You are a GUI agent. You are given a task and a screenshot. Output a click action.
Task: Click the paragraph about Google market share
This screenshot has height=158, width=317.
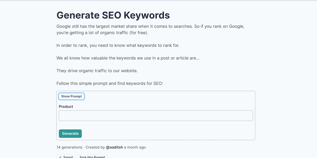(150, 29)
